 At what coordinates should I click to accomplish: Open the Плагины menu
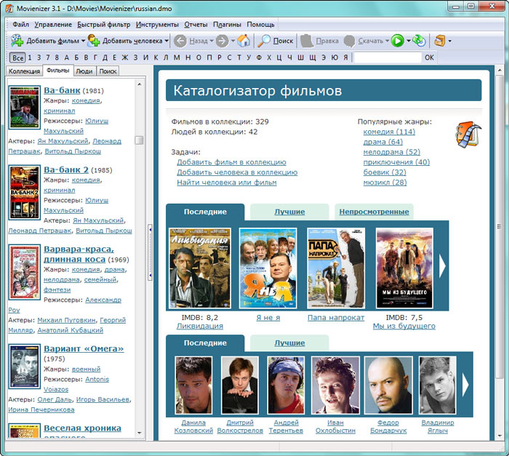click(x=227, y=25)
